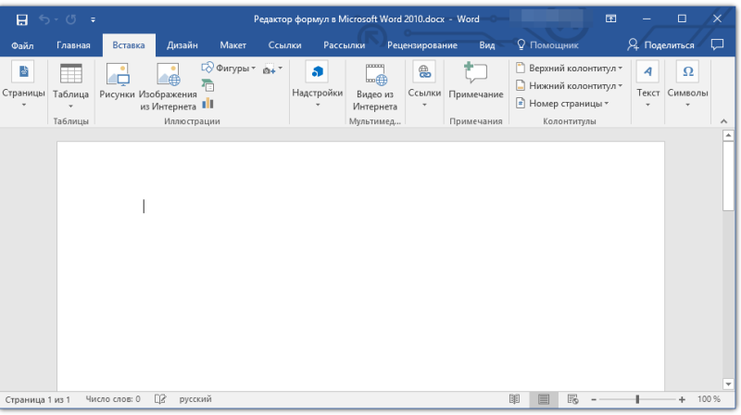Open the Вид tab
This screenshot has width=741, height=415.
point(487,45)
